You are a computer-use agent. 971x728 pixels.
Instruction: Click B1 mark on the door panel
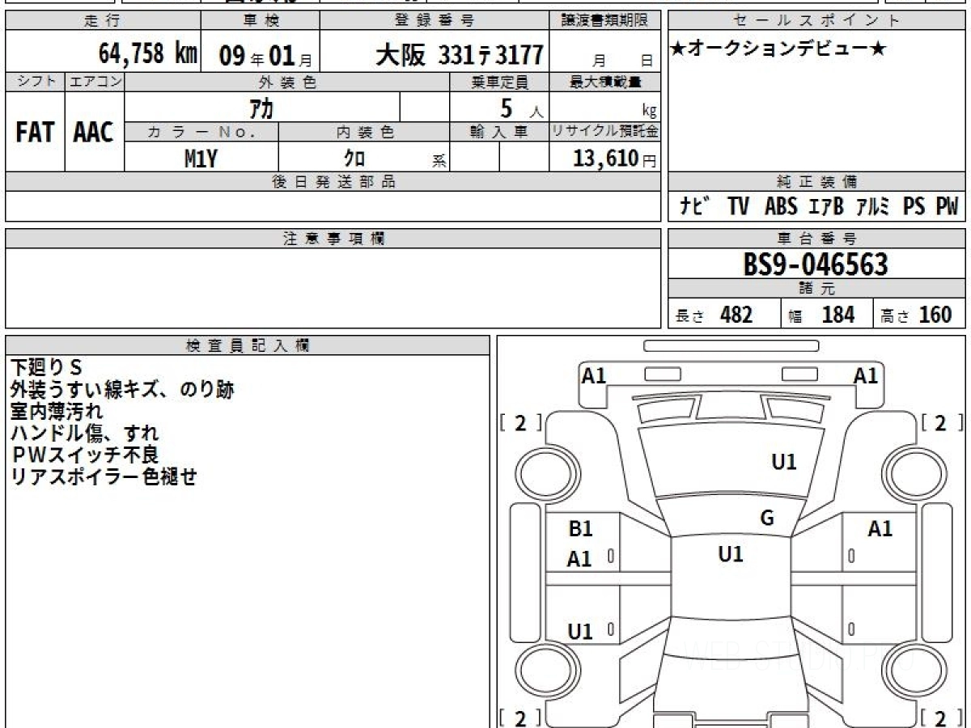point(581,529)
